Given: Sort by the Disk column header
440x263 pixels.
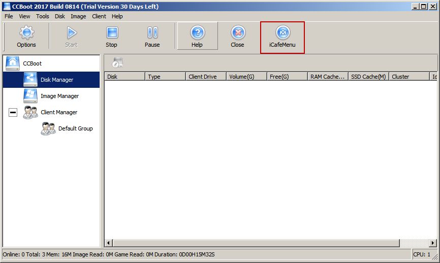Looking at the screenshot, I should (125, 77).
